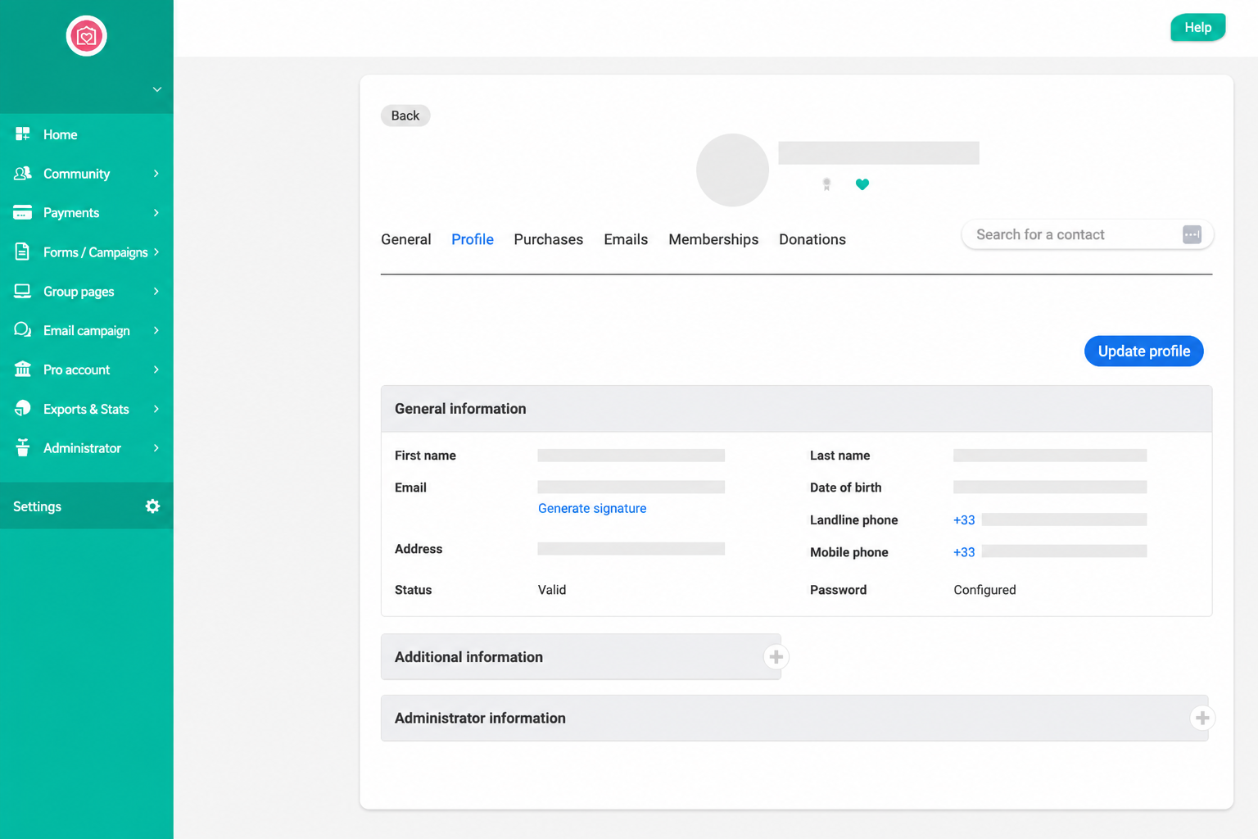Click the search field's ellipsis icon
The image size is (1258, 839).
click(x=1192, y=235)
